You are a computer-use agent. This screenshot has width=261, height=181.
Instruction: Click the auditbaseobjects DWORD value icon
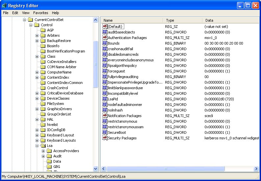tap(105, 32)
